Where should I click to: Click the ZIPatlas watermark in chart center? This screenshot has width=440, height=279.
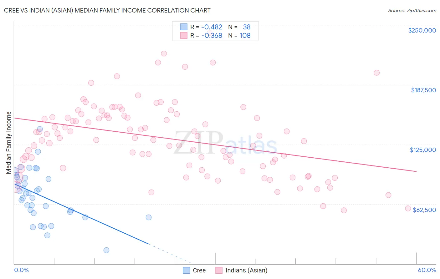225,143
